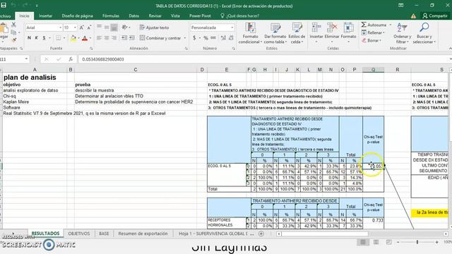Viewport: 452px width, 254px height.
Task: Open Formato condicional menu
Action: point(250,33)
